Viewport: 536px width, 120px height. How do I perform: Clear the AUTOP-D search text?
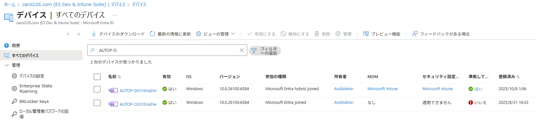[242, 50]
